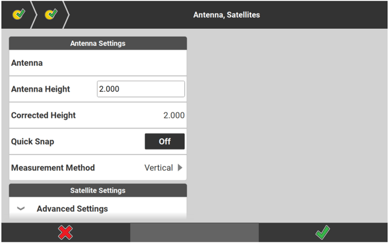Click the Antenna Height label
This screenshot has width=389, height=243.
point(41,89)
